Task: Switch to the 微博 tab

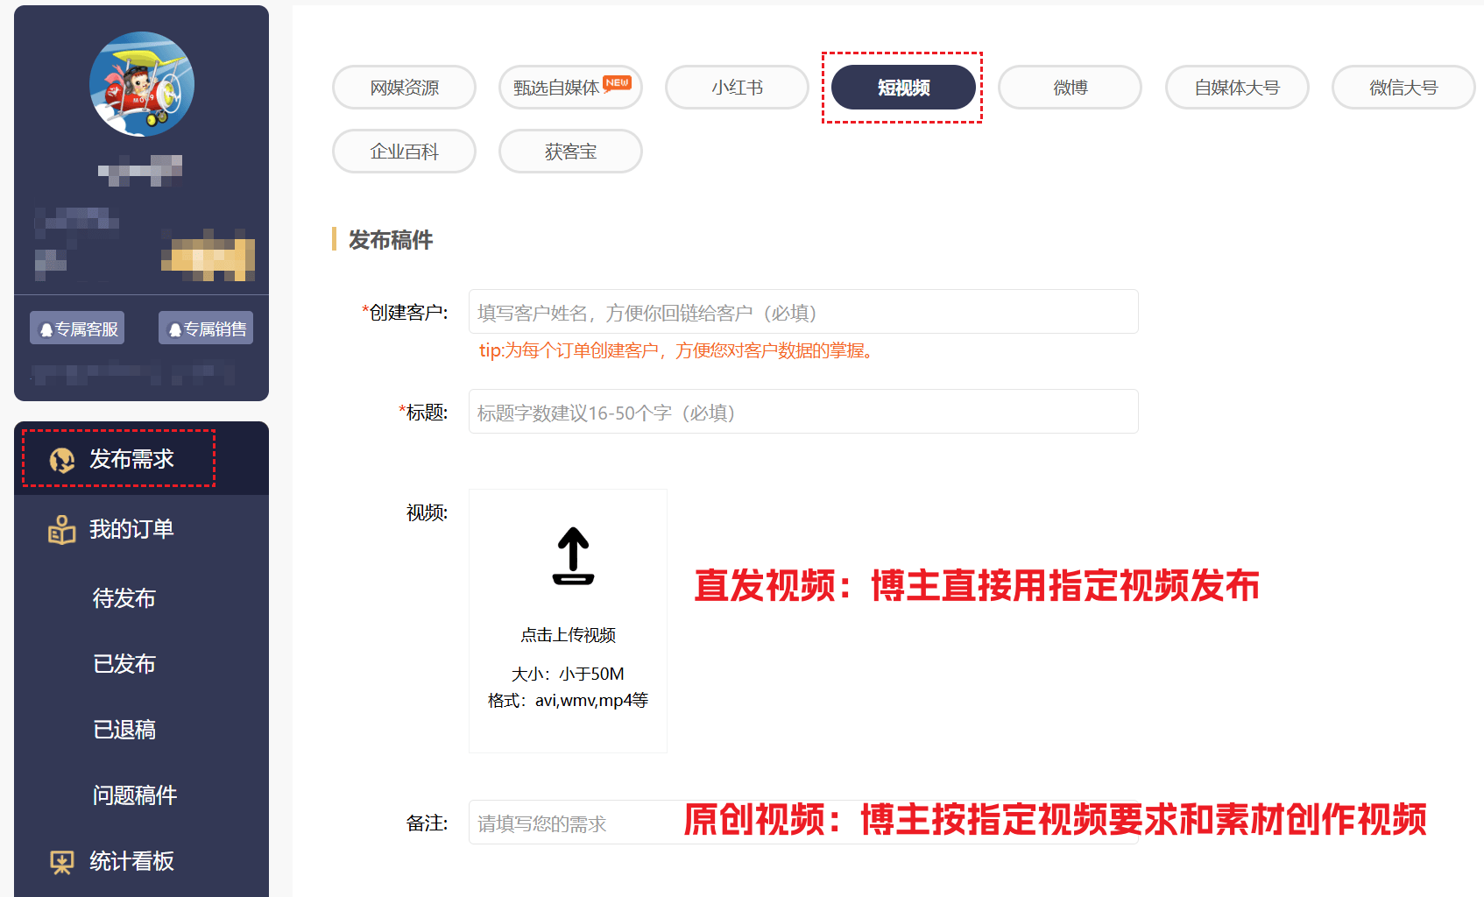Action: (x=1070, y=88)
